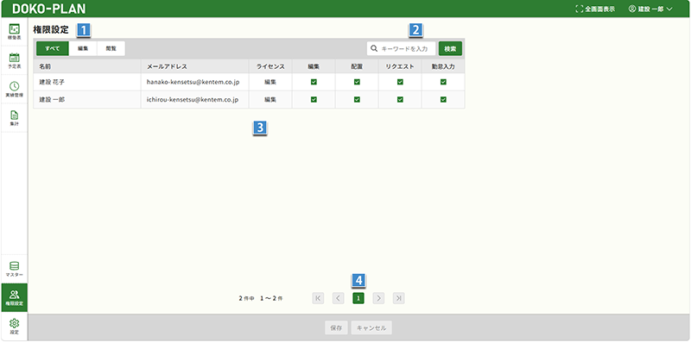This screenshot has height=342, width=691.
Task: Open the 設定 gear icon in sidebar
Action: pyautogui.click(x=14, y=323)
